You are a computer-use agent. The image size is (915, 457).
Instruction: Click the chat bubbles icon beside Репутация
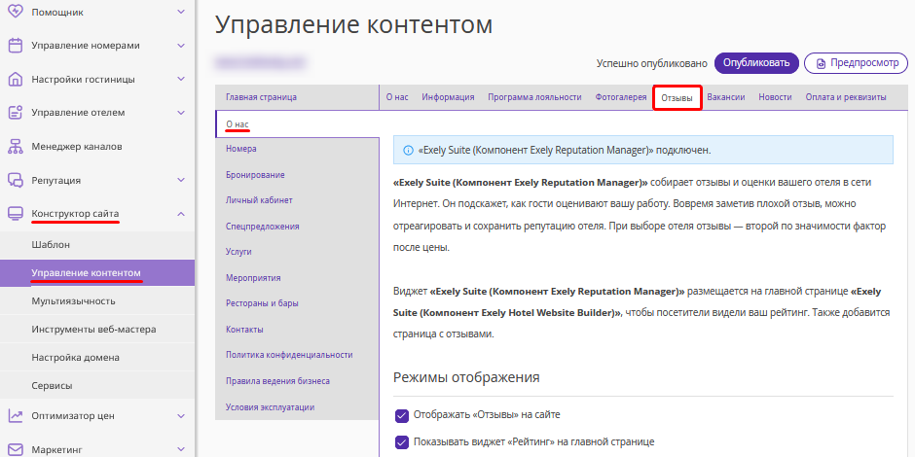pos(16,180)
